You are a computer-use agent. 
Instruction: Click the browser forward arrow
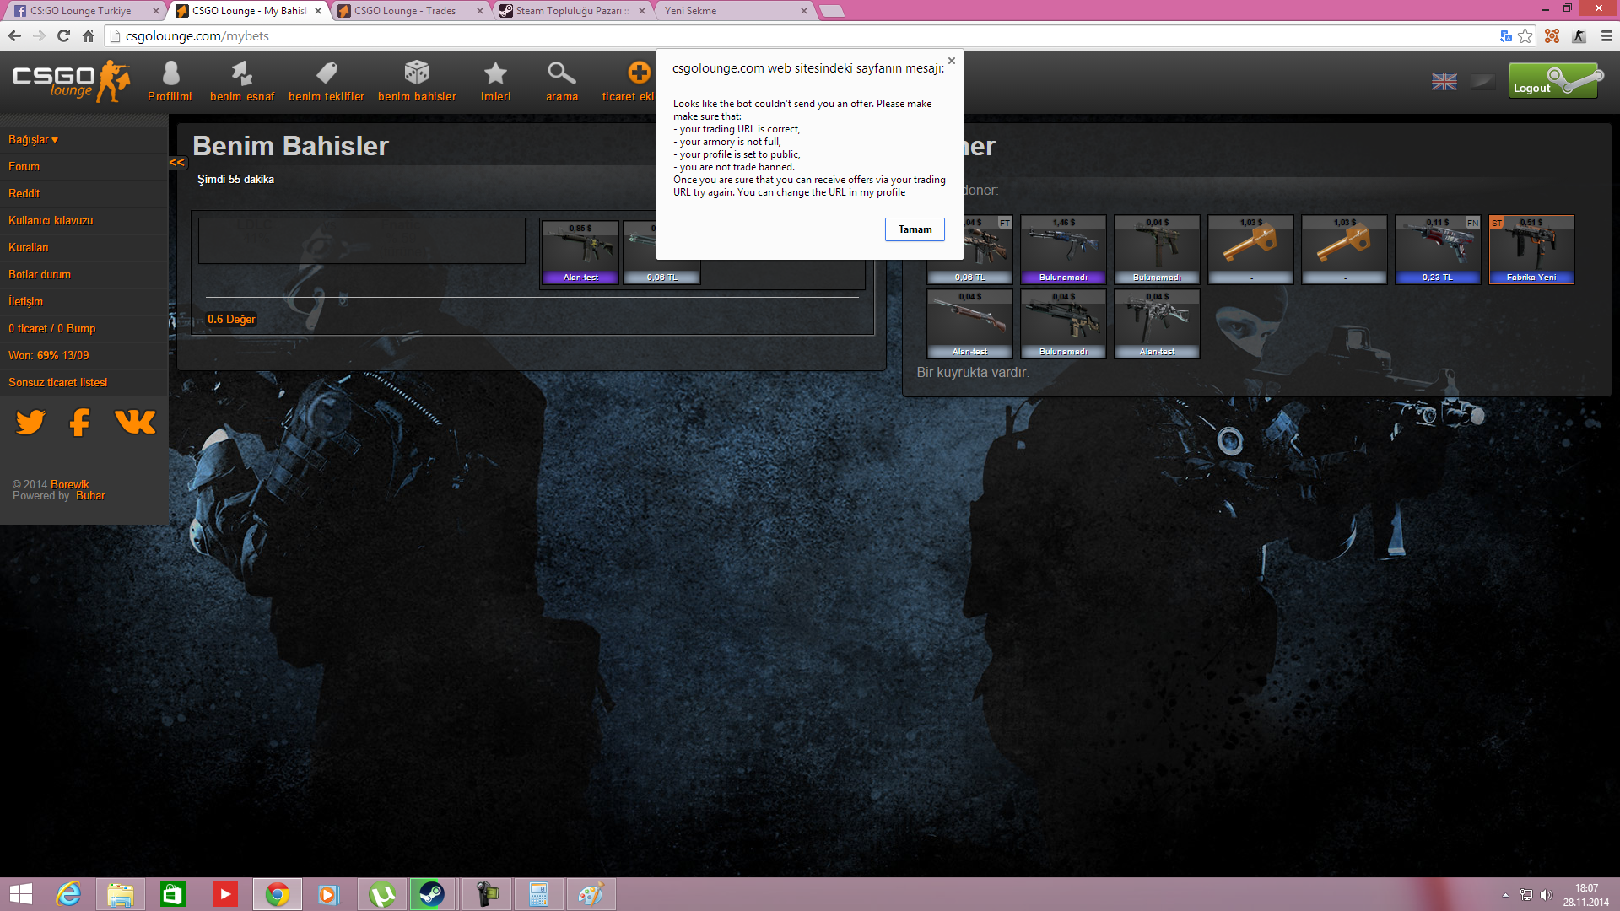pyautogui.click(x=39, y=35)
